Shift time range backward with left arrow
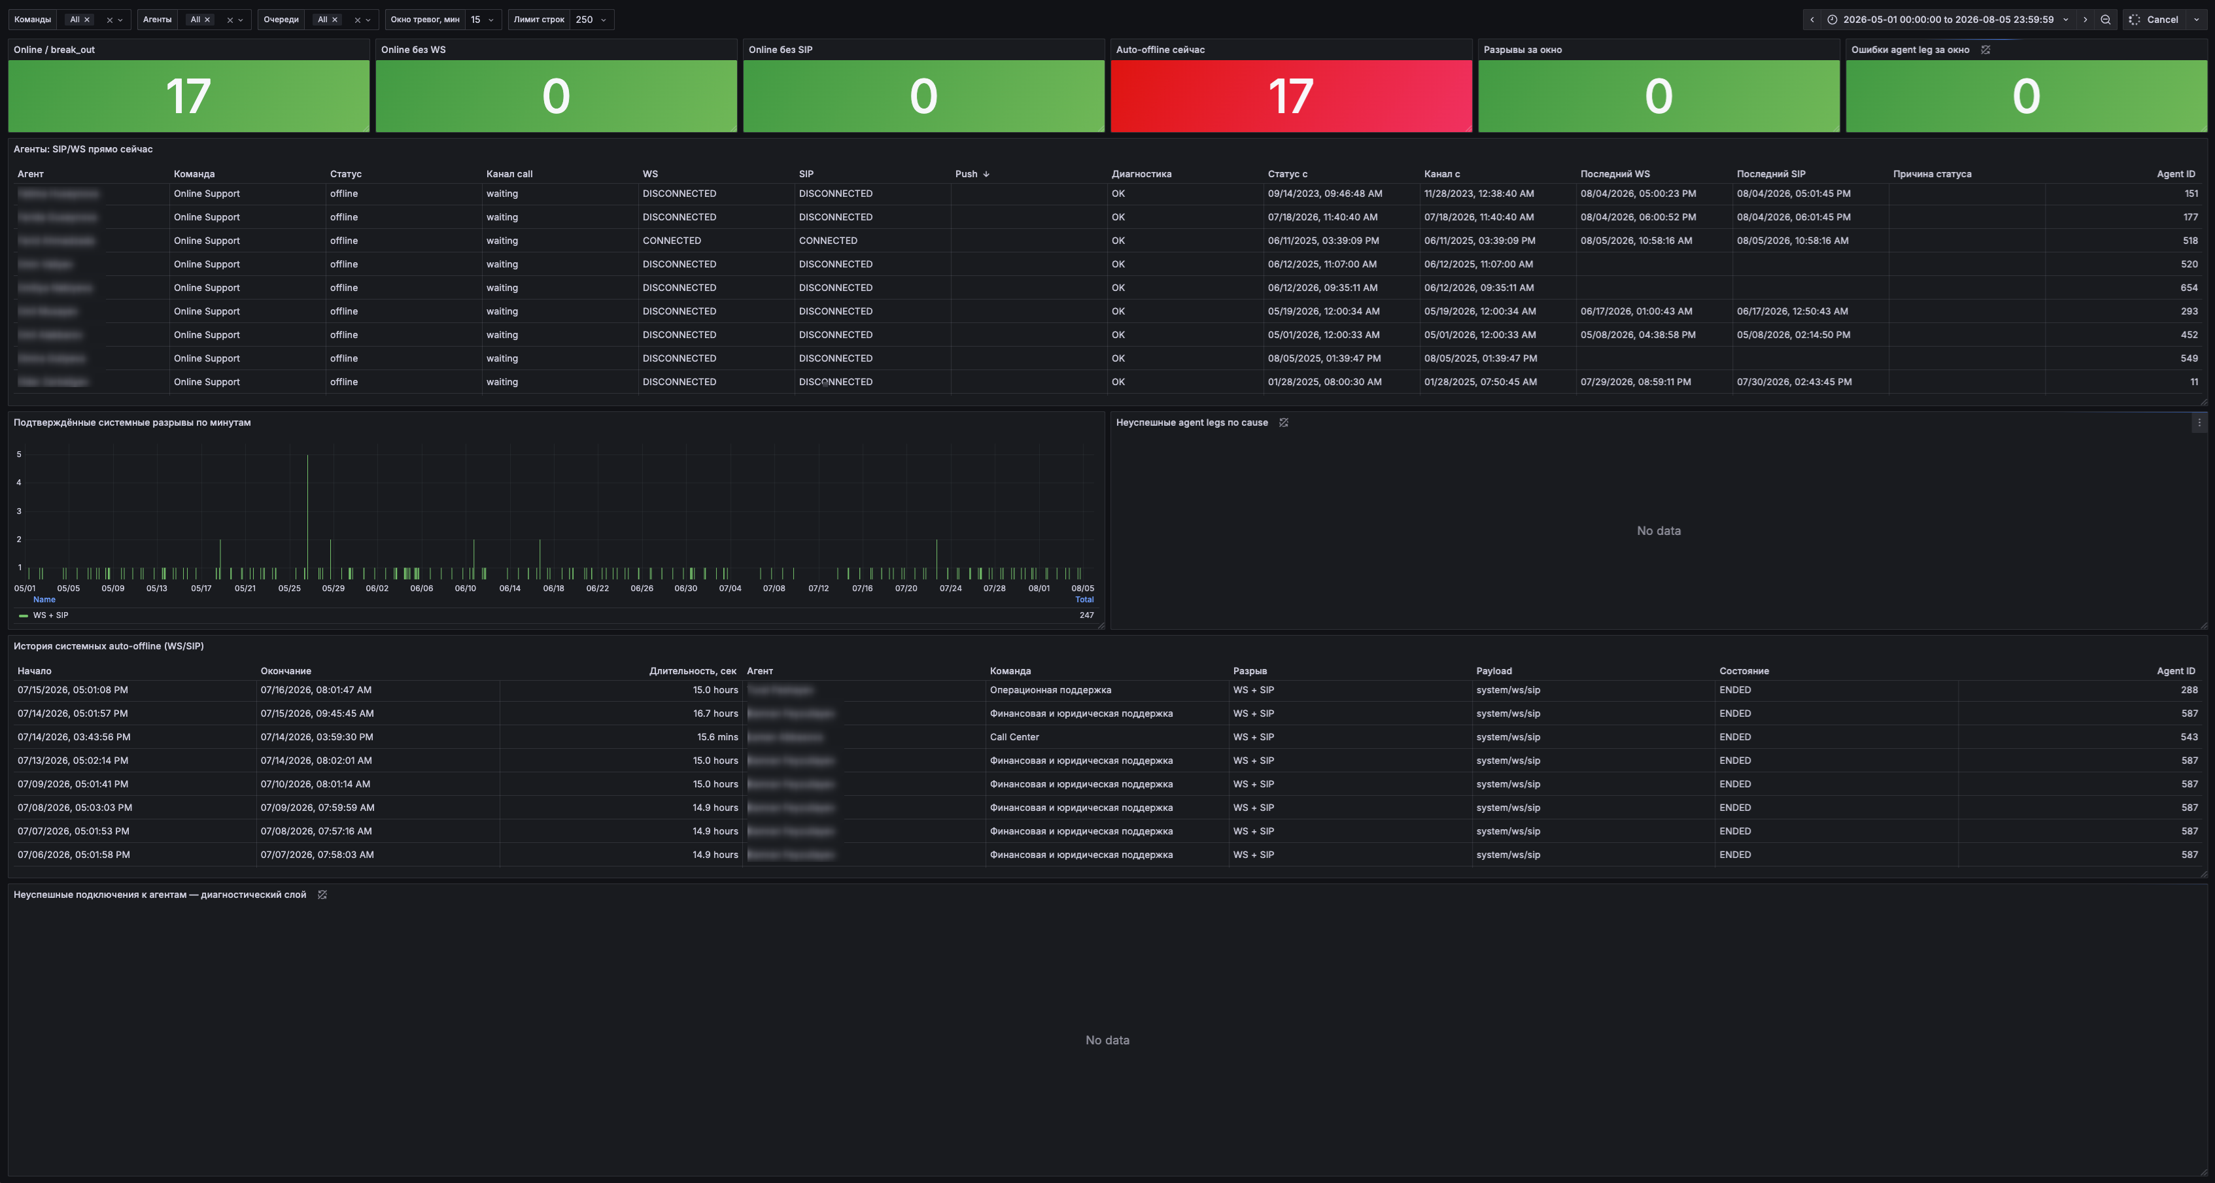Image resolution: width=2215 pixels, height=1183 pixels. point(1811,20)
